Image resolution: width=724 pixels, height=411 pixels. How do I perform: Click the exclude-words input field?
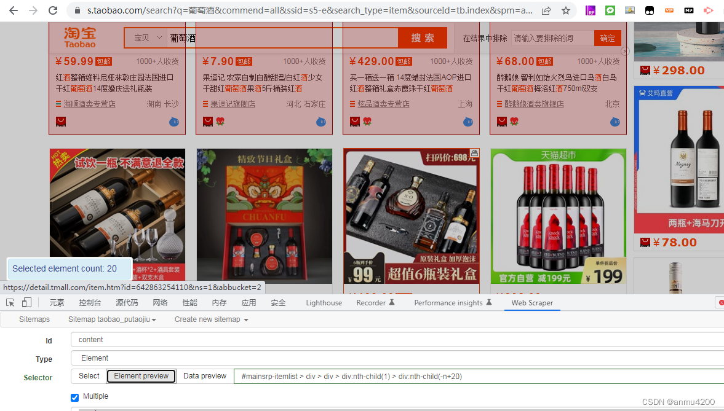[x=553, y=38]
